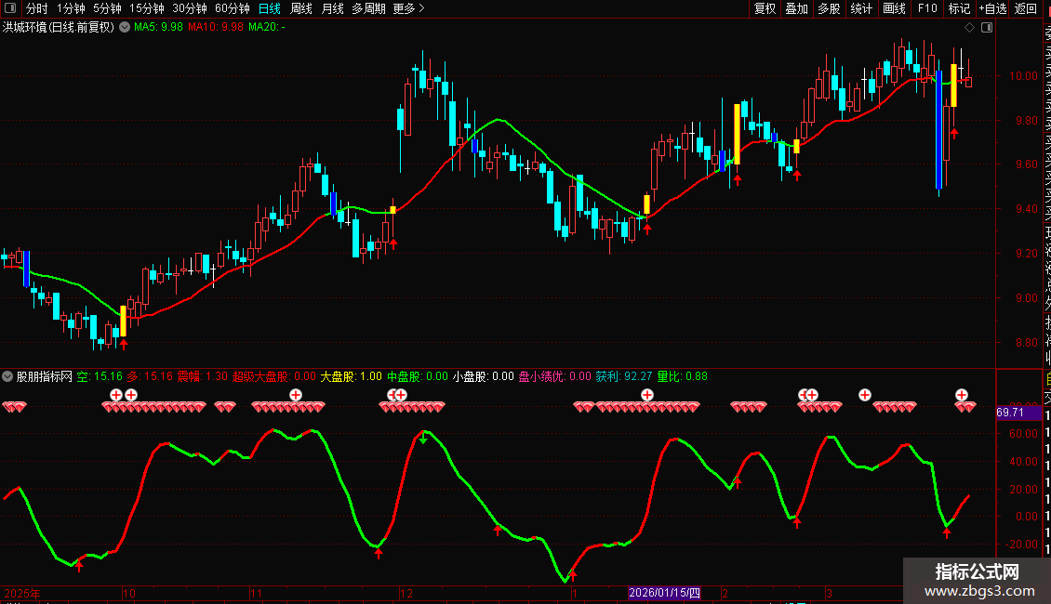Click the 8.80 price axis label

click(1026, 342)
